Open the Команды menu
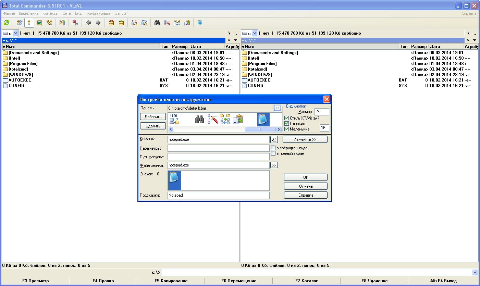 pos(50,13)
